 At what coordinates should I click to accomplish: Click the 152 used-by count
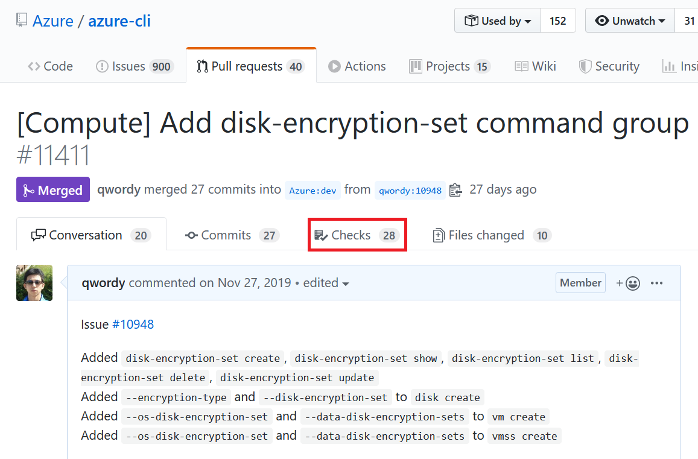(558, 21)
